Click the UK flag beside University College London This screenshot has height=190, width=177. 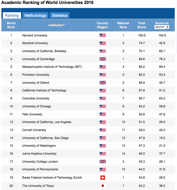pyautogui.click(x=102, y=162)
